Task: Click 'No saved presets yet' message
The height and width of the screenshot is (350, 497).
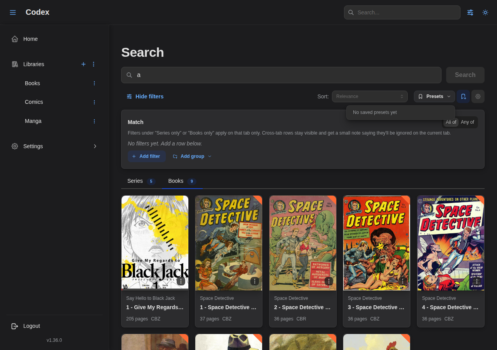Action: pos(375,112)
